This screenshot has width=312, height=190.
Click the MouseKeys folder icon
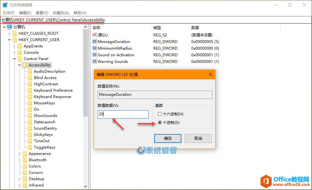(30, 103)
